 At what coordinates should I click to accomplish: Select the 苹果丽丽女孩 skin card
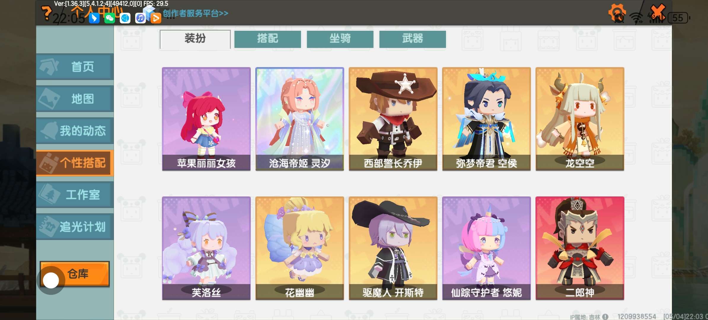pyautogui.click(x=206, y=119)
